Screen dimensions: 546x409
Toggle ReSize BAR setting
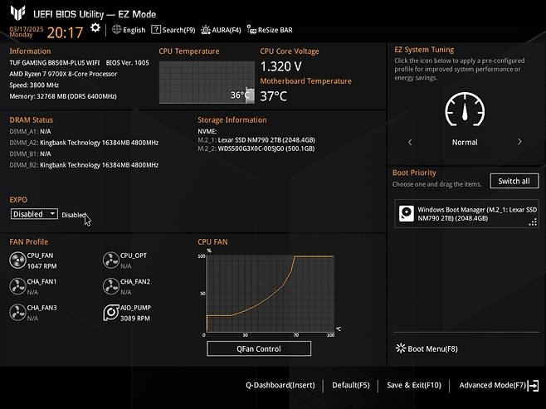[271, 30]
